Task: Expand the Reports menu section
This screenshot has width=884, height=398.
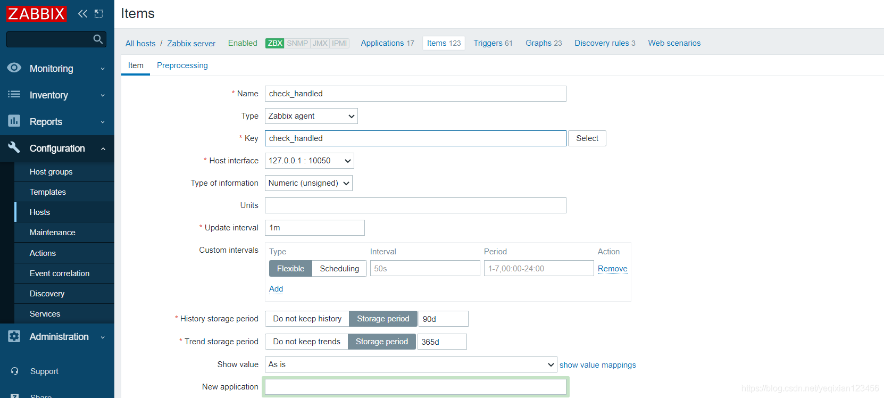Action: click(103, 122)
